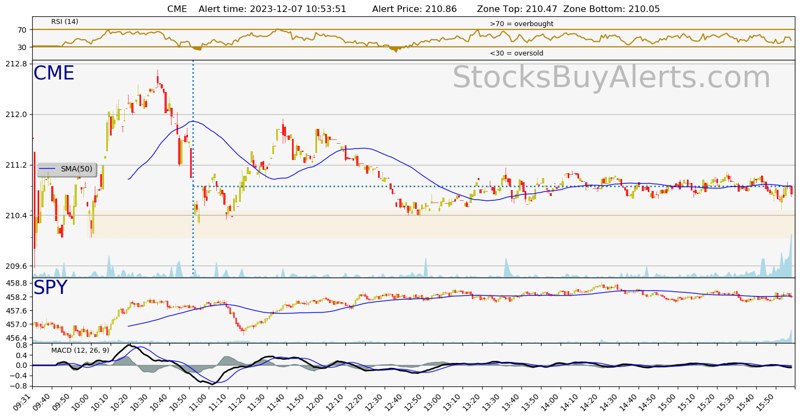Screen dimensions: 803x418
Task: Click the 211.2 price axis label
Action: pos(17,165)
